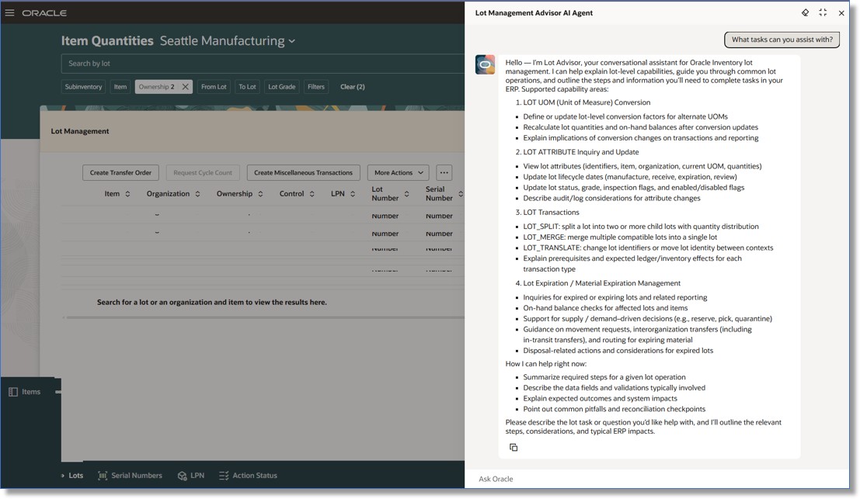The height and width of the screenshot is (499, 860).
Task: Click the Lot Advisor chat avatar
Action: 485,64
